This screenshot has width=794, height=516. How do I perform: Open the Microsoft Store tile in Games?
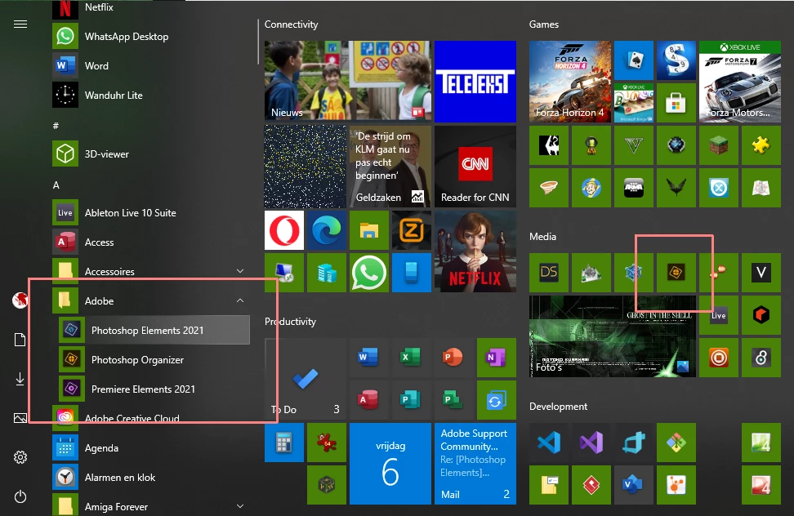click(676, 103)
